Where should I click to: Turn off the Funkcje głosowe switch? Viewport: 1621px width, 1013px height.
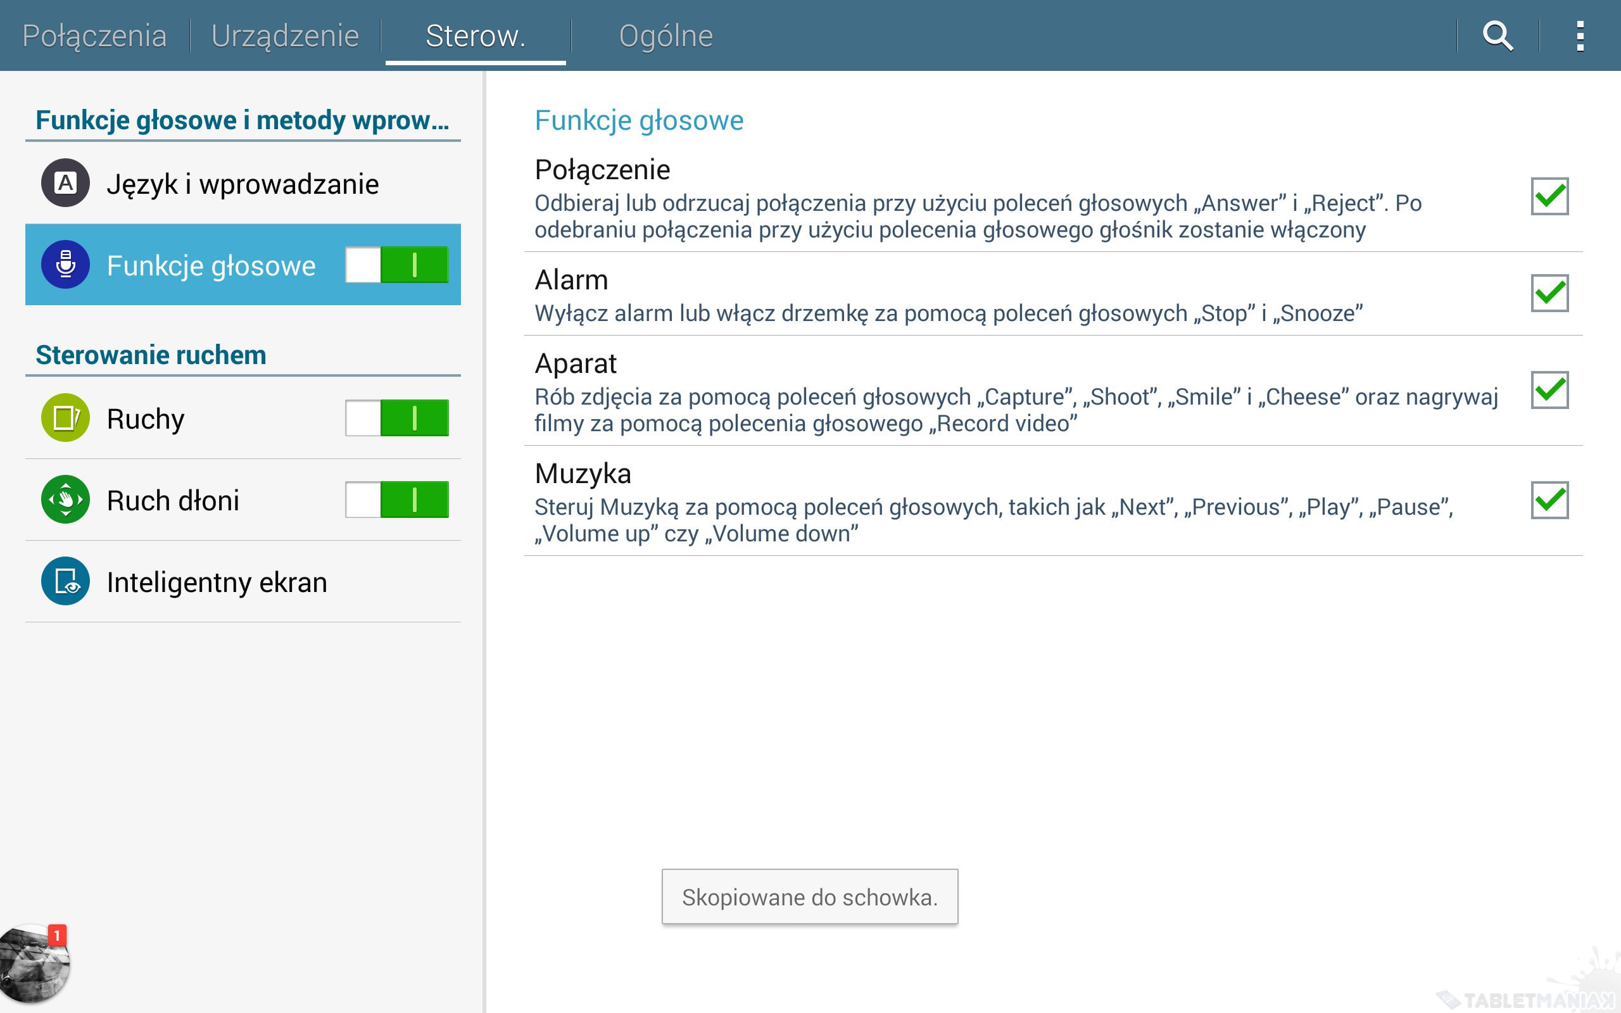[396, 265]
